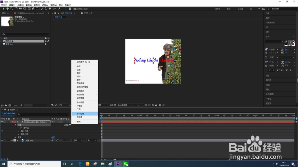Collapse the 文本 property group
298x167 pixels.
(15, 125)
